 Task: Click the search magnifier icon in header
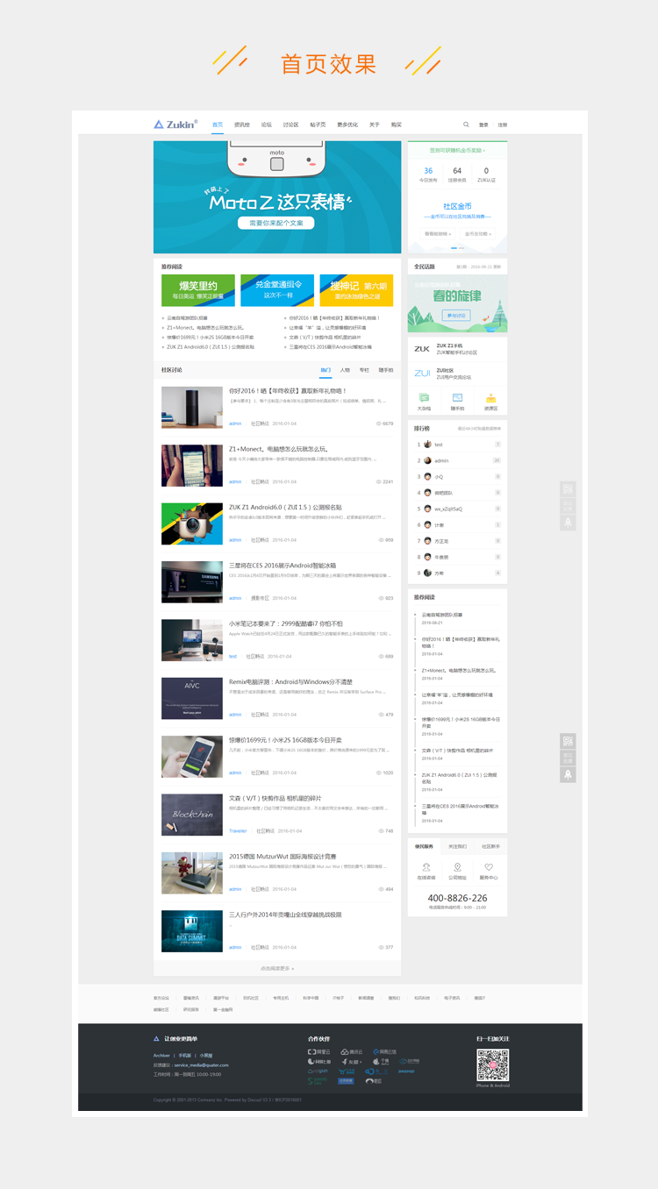pyautogui.click(x=466, y=125)
